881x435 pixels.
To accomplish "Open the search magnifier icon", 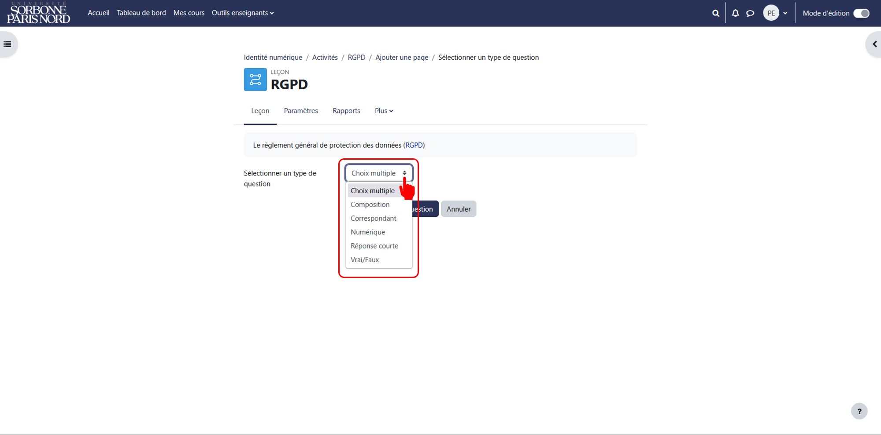I will pyautogui.click(x=716, y=13).
